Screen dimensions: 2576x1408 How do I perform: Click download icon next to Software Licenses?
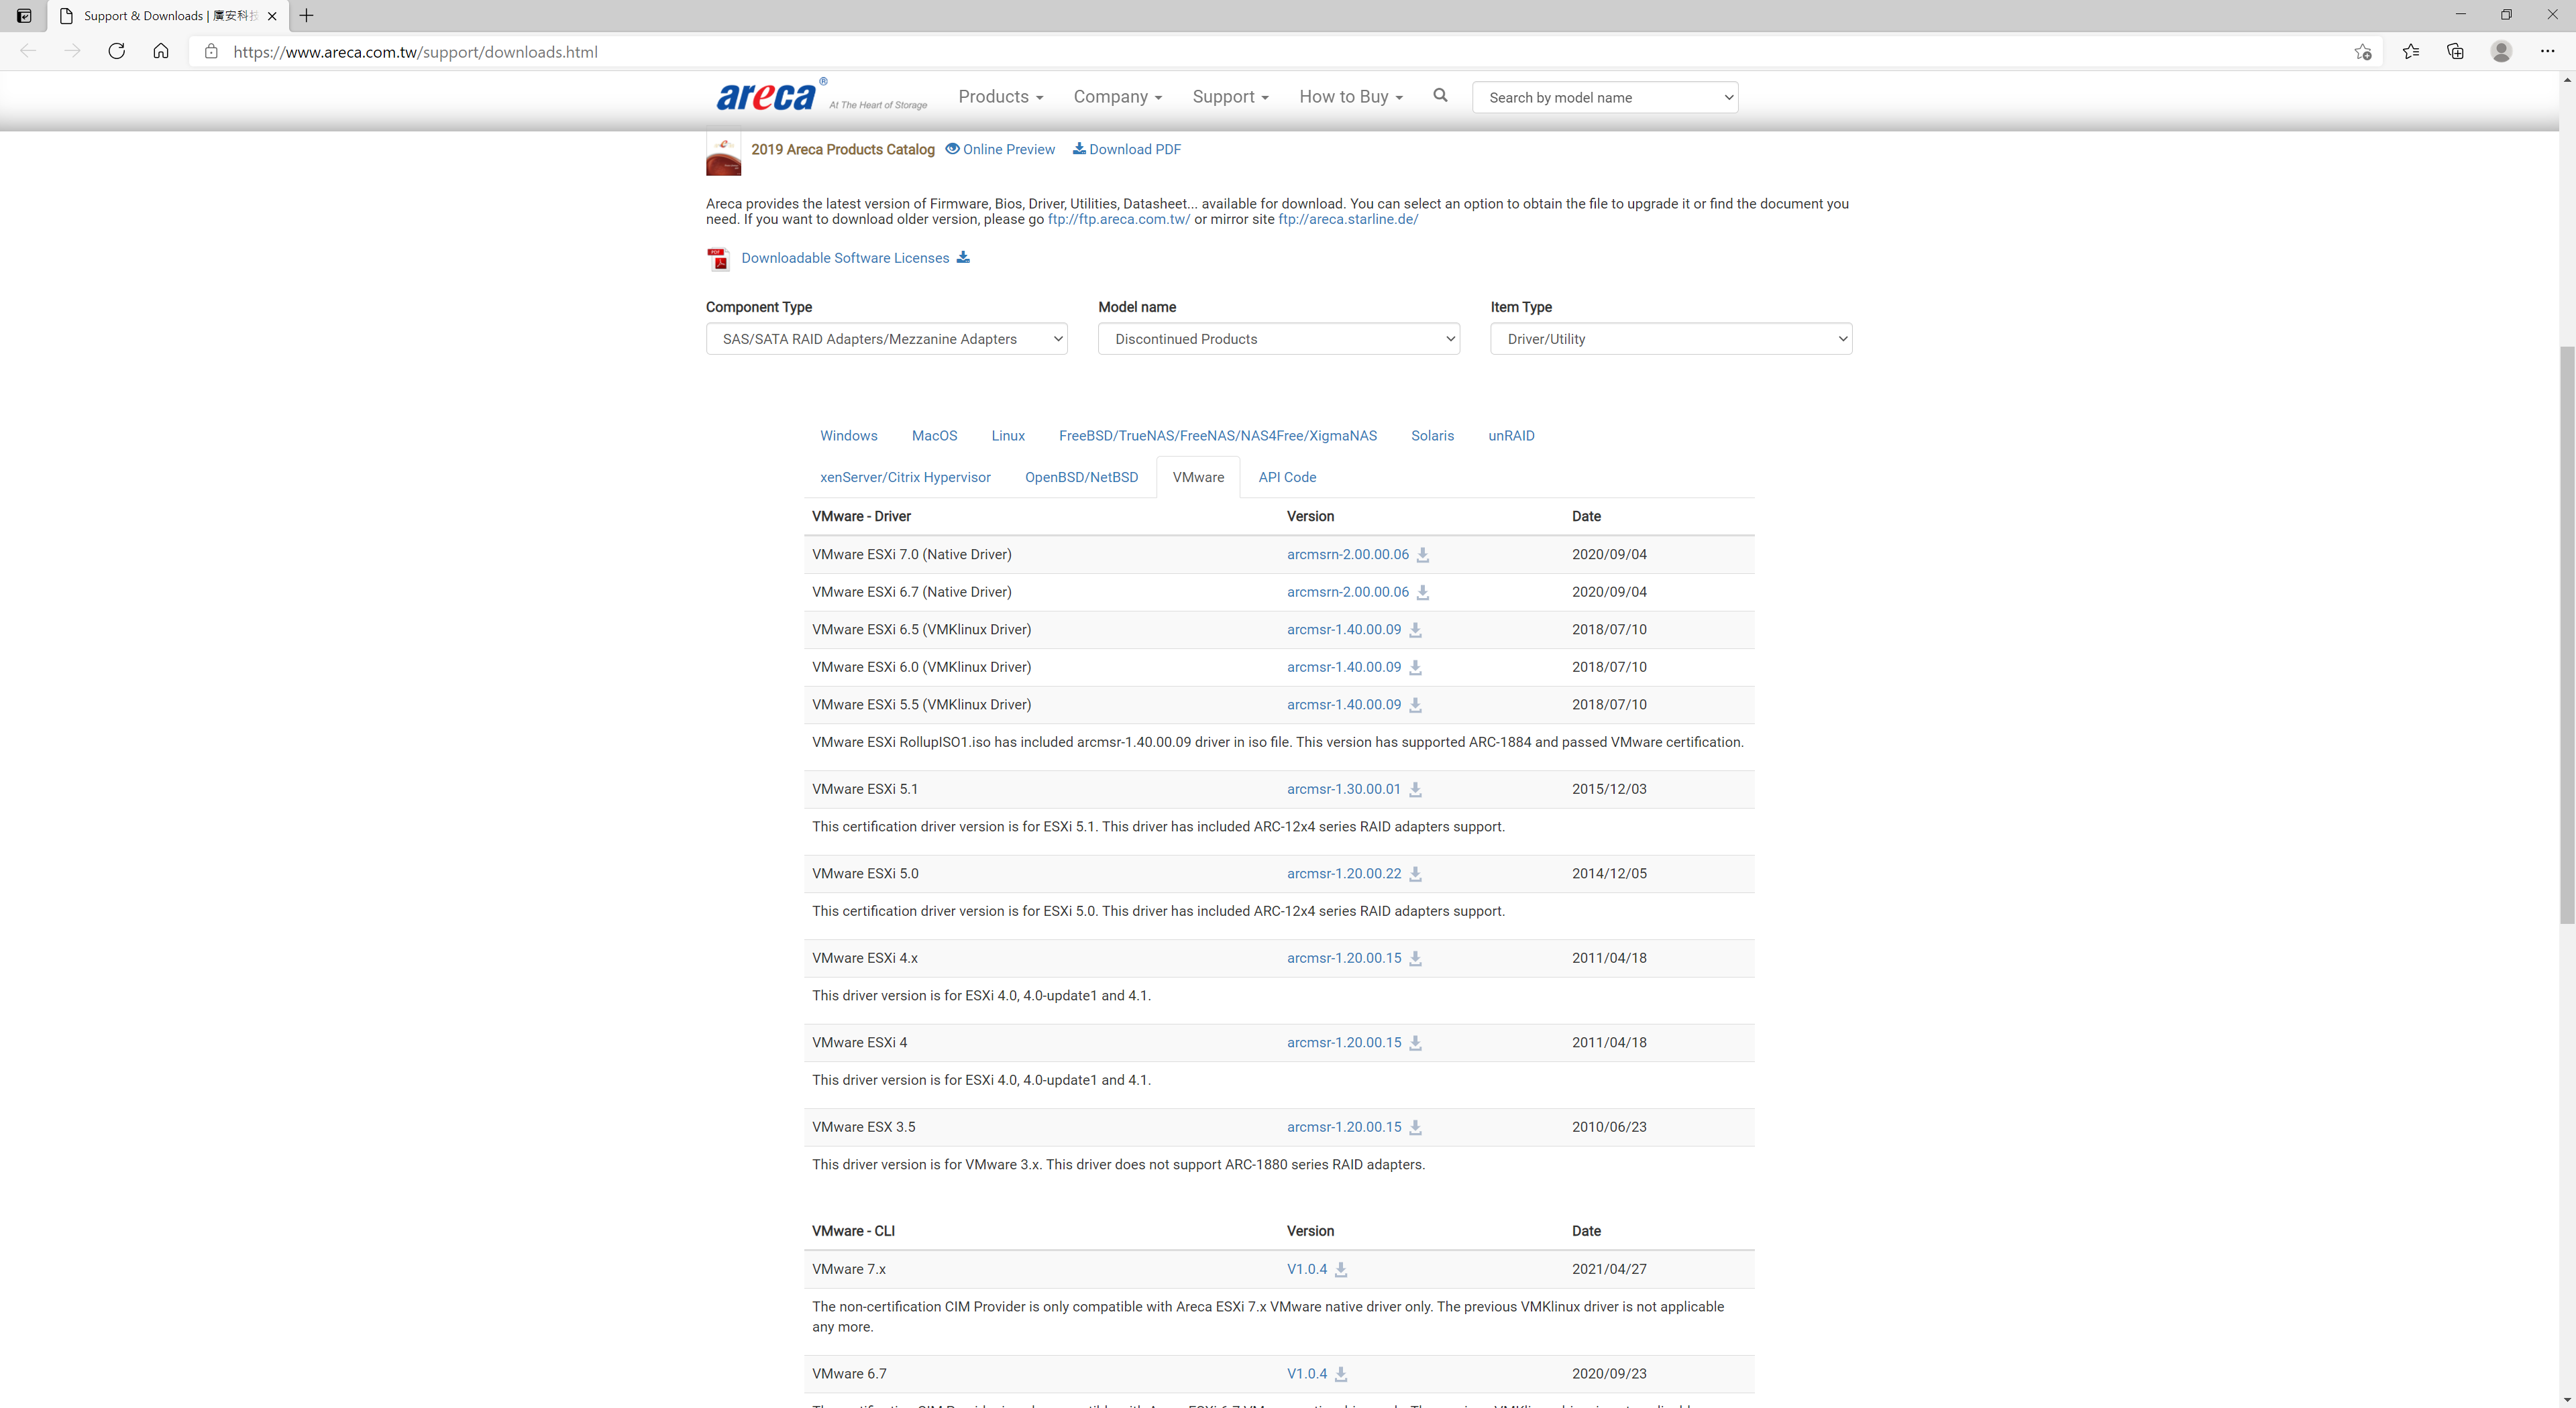click(x=963, y=258)
